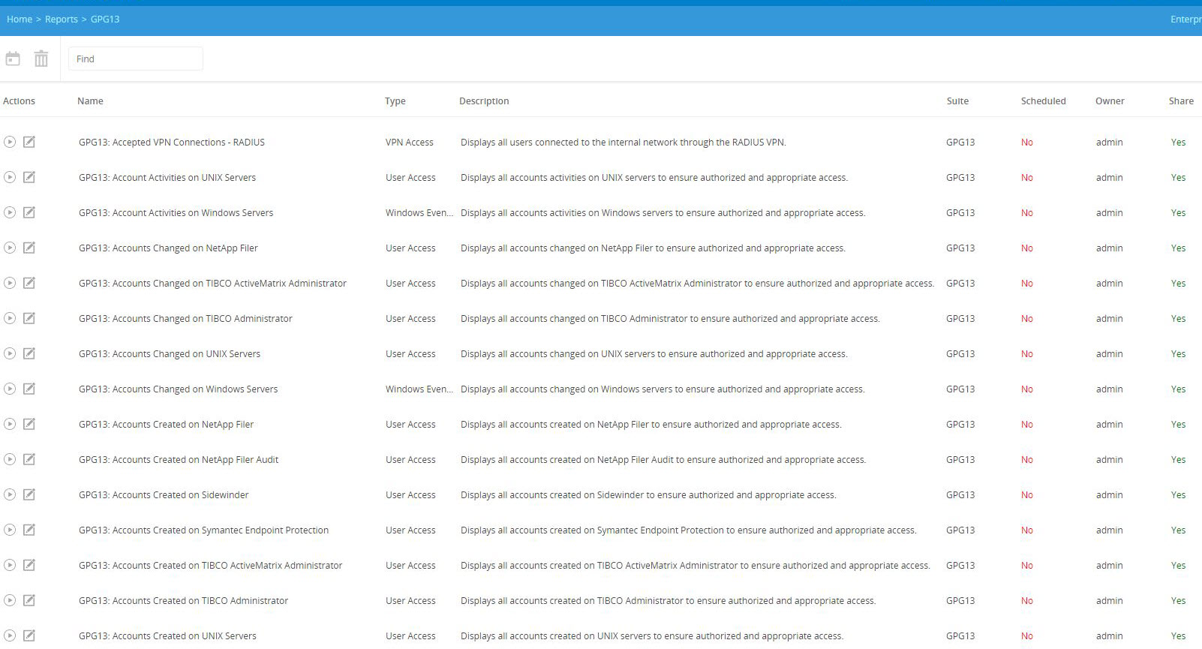This screenshot has height=649, width=1202.
Task: Edit the Accounts Created on TIBCO Administrator report
Action: [x=29, y=600]
